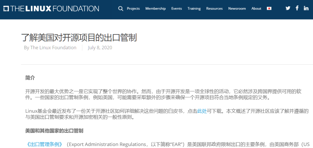This screenshot has width=313, height=148.
Task: Follow the 此处 download link
Action: point(202,111)
